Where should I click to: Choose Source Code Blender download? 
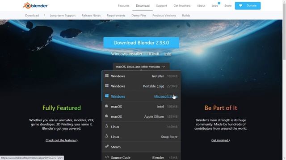tap(141, 156)
